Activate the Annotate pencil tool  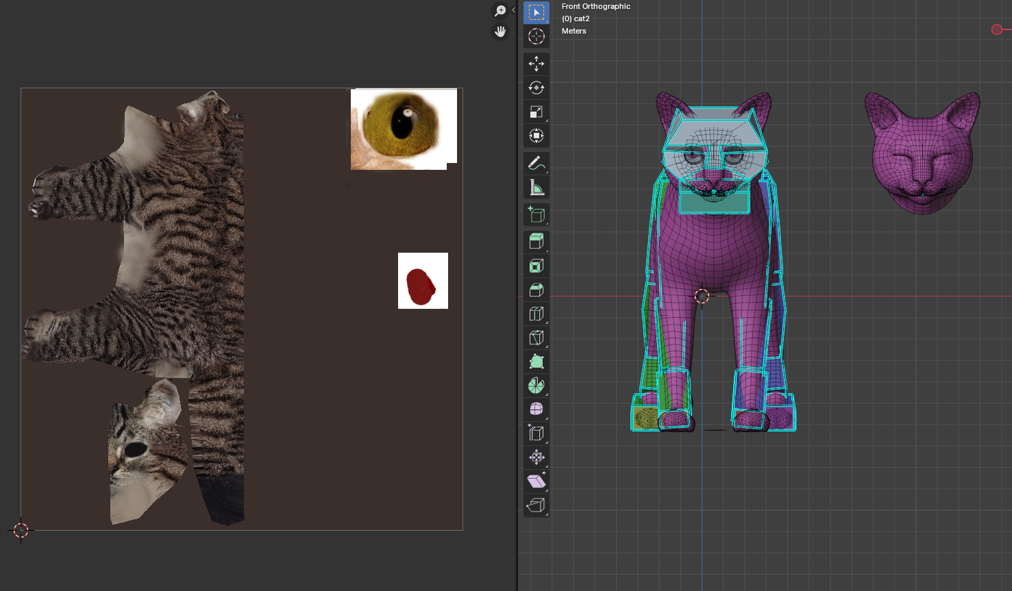click(x=536, y=163)
